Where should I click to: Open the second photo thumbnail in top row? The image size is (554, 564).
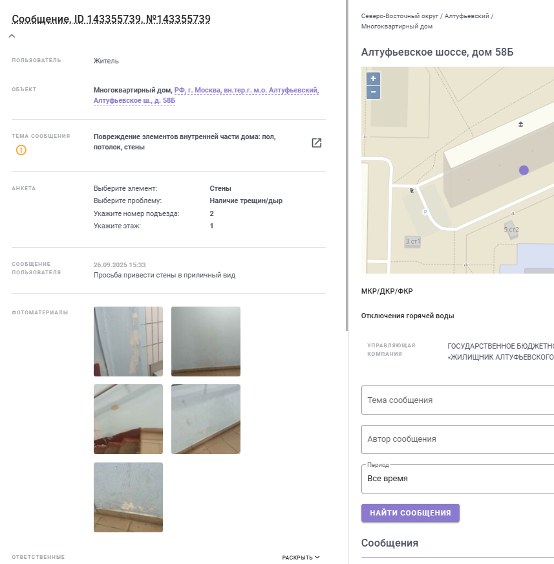tap(206, 342)
